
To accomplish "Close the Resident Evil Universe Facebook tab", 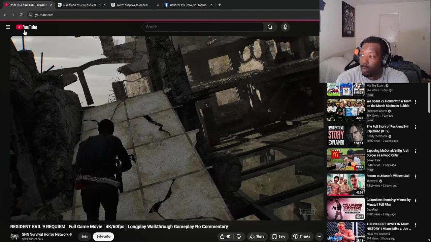I will (211, 5).
